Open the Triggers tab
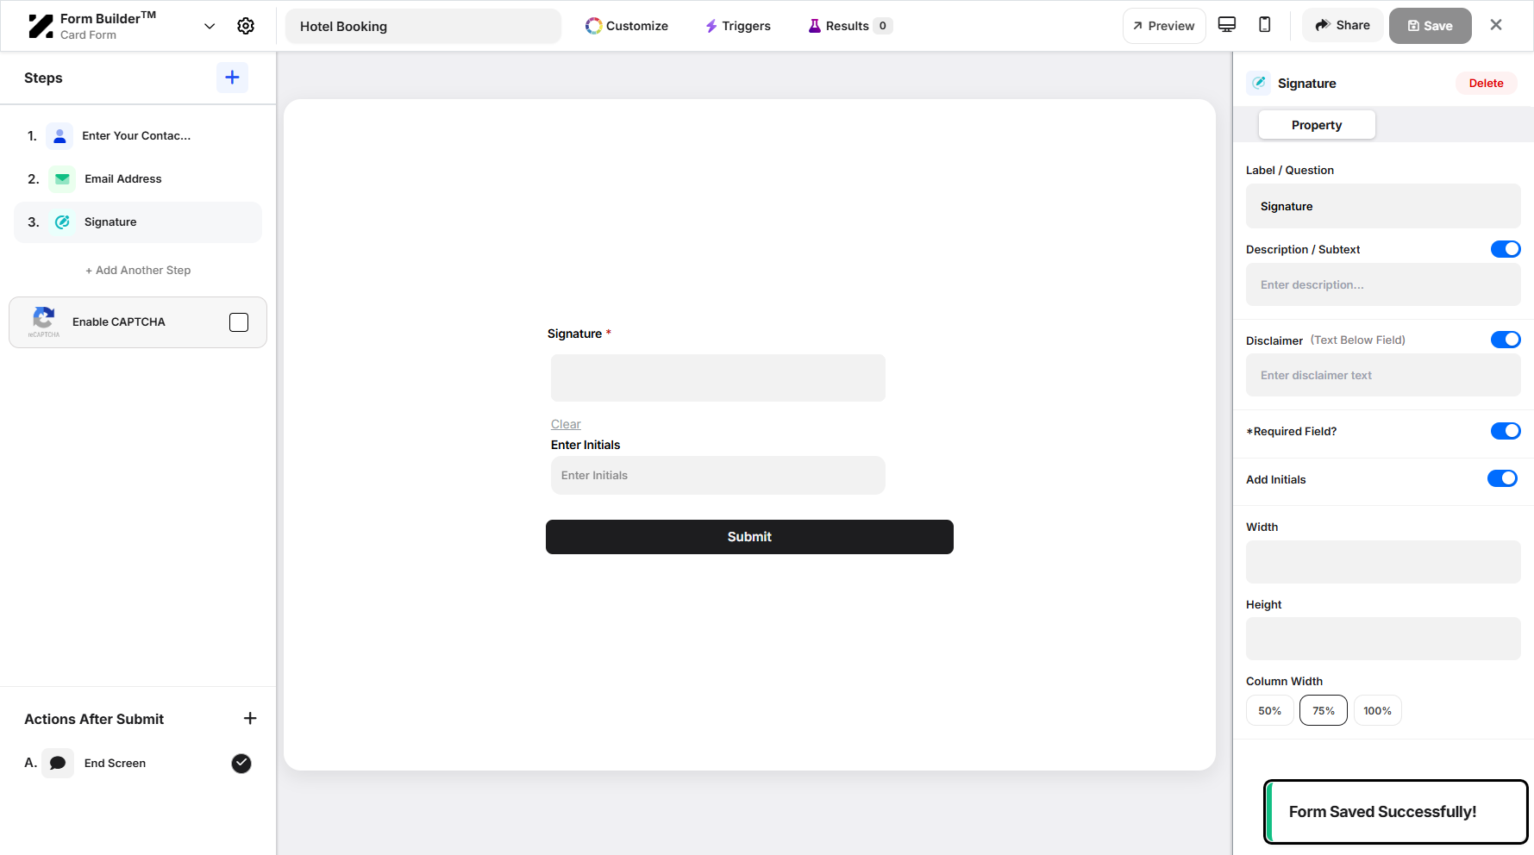 738,26
